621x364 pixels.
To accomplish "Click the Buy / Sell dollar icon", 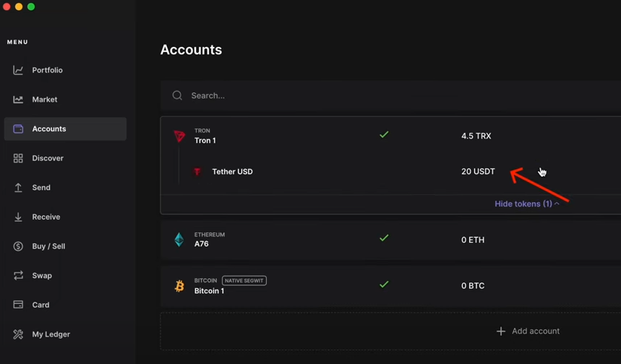I will [18, 246].
